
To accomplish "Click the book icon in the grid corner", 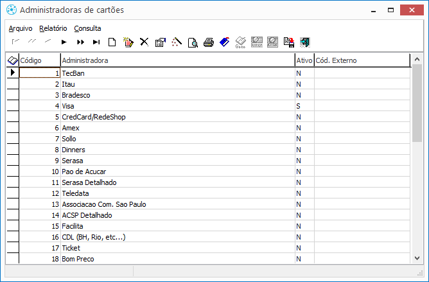I will coord(13,60).
